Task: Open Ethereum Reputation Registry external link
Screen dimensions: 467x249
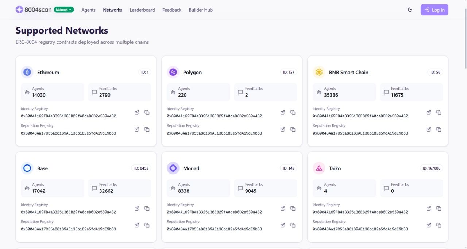Action: [x=137, y=129]
